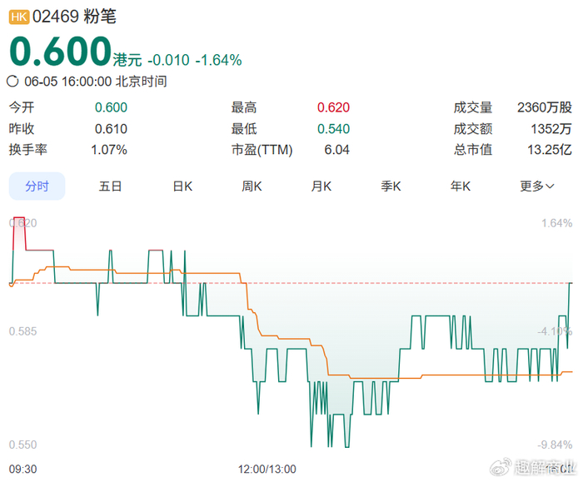Switch to the 五日 five-day tab
This screenshot has width=583, height=482.
tap(110, 186)
